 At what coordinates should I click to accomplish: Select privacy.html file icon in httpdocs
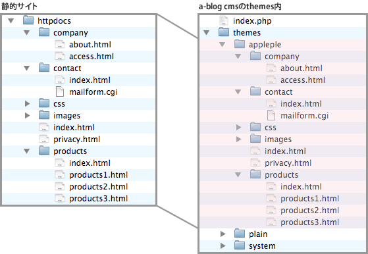point(44,139)
